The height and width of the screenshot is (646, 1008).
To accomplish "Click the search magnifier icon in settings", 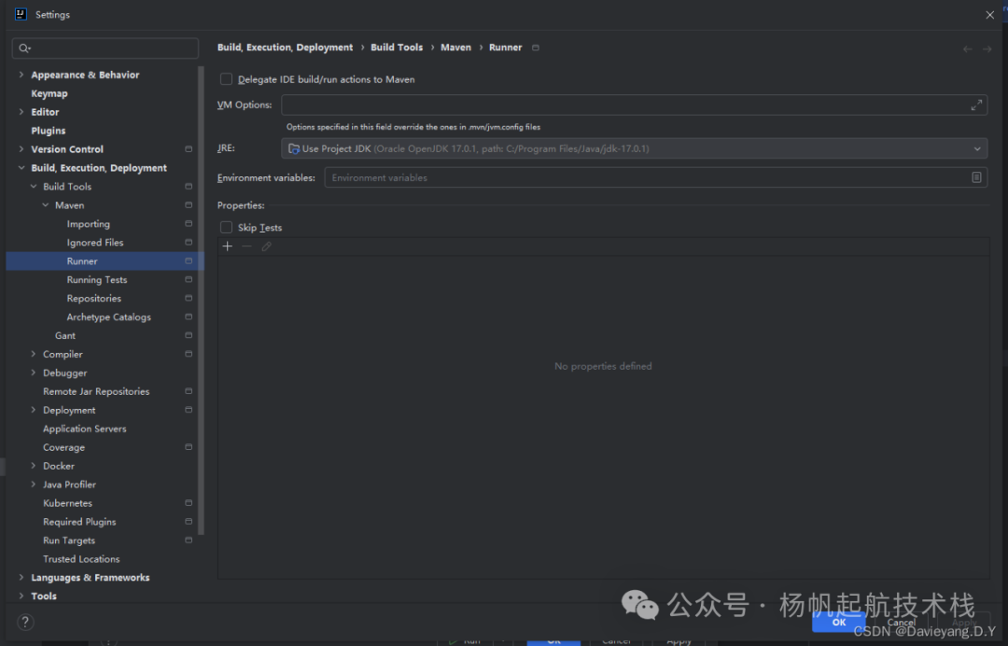I will pos(24,49).
